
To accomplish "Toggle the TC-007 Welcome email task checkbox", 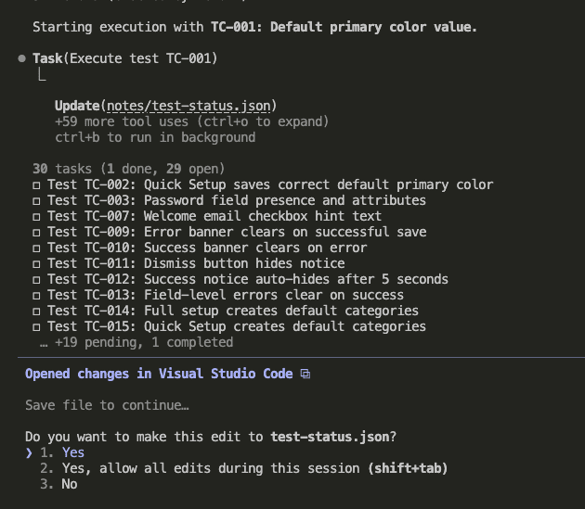I will click(36, 217).
